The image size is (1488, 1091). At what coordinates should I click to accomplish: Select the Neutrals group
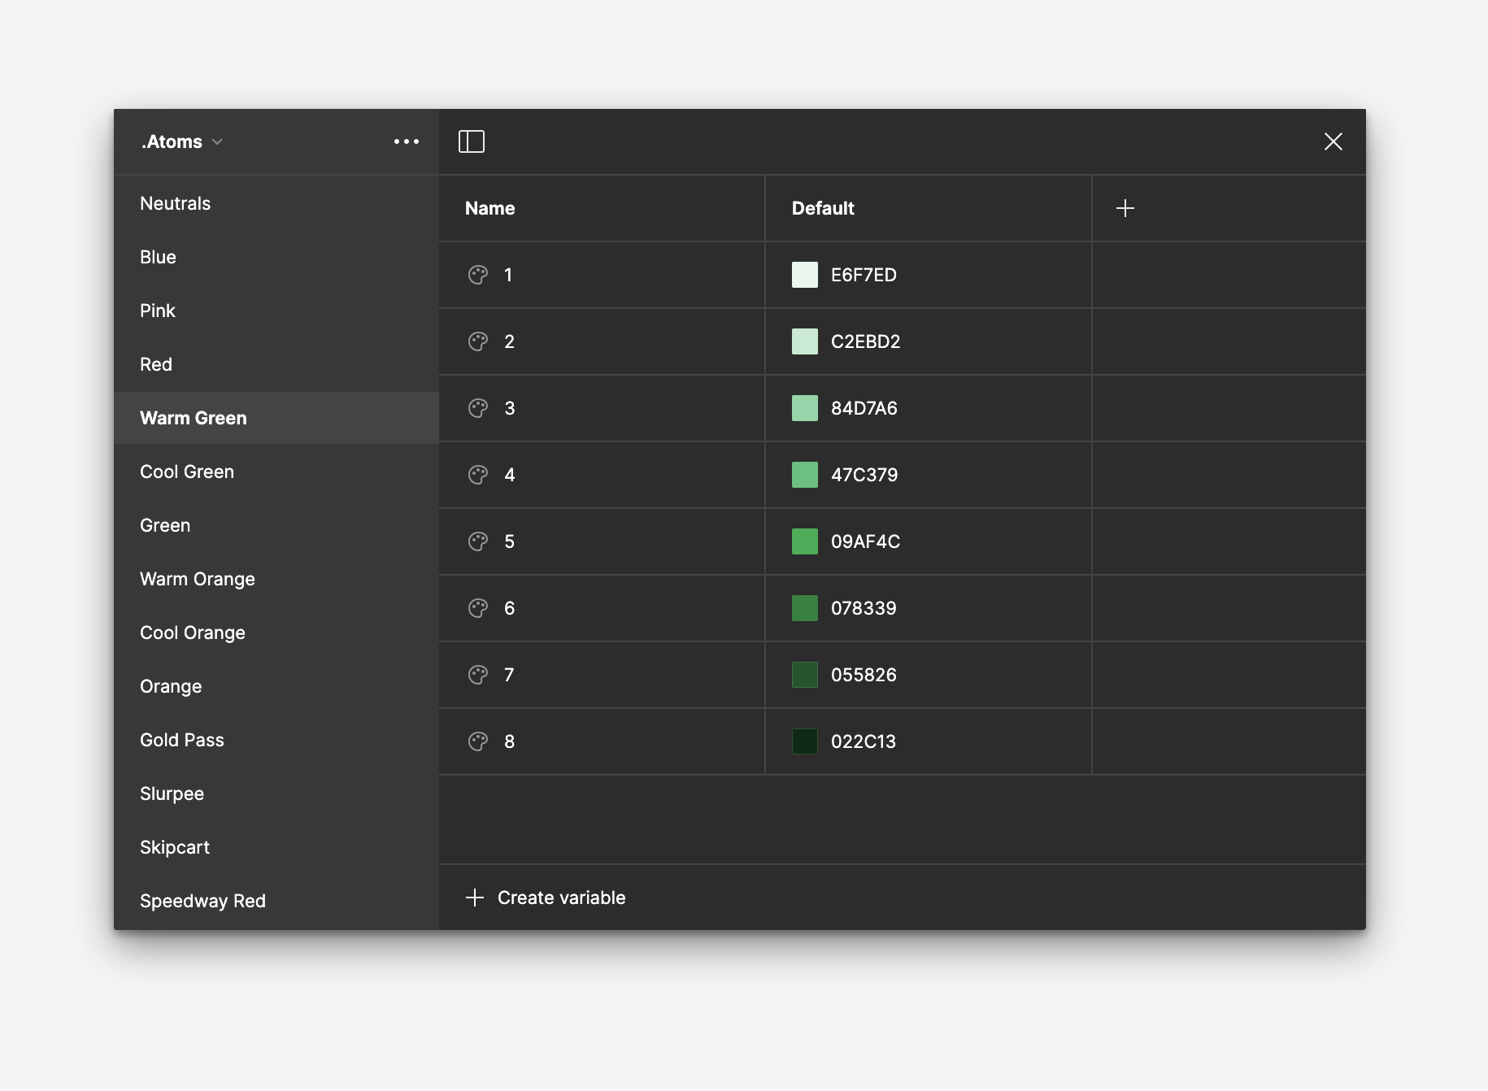[x=276, y=203]
